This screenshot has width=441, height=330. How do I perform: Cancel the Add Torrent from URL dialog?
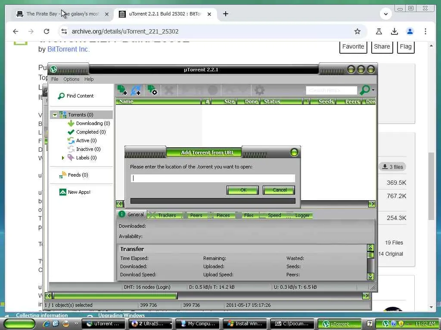click(x=279, y=190)
